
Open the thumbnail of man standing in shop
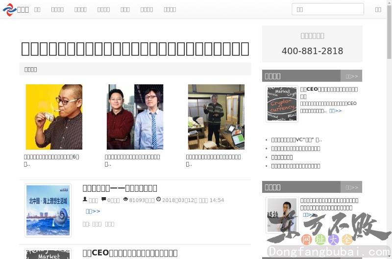click(216, 117)
